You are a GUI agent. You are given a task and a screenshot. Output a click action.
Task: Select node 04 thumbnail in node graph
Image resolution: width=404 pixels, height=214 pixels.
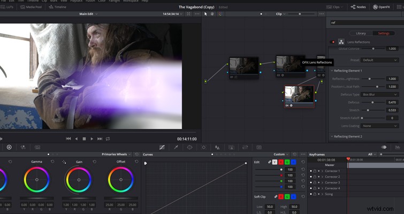click(299, 95)
